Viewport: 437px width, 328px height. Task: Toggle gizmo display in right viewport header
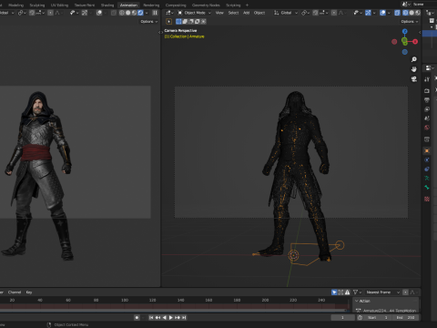click(x=368, y=13)
